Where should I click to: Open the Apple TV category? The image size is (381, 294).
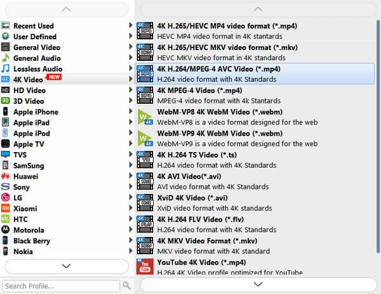click(x=67, y=144)
